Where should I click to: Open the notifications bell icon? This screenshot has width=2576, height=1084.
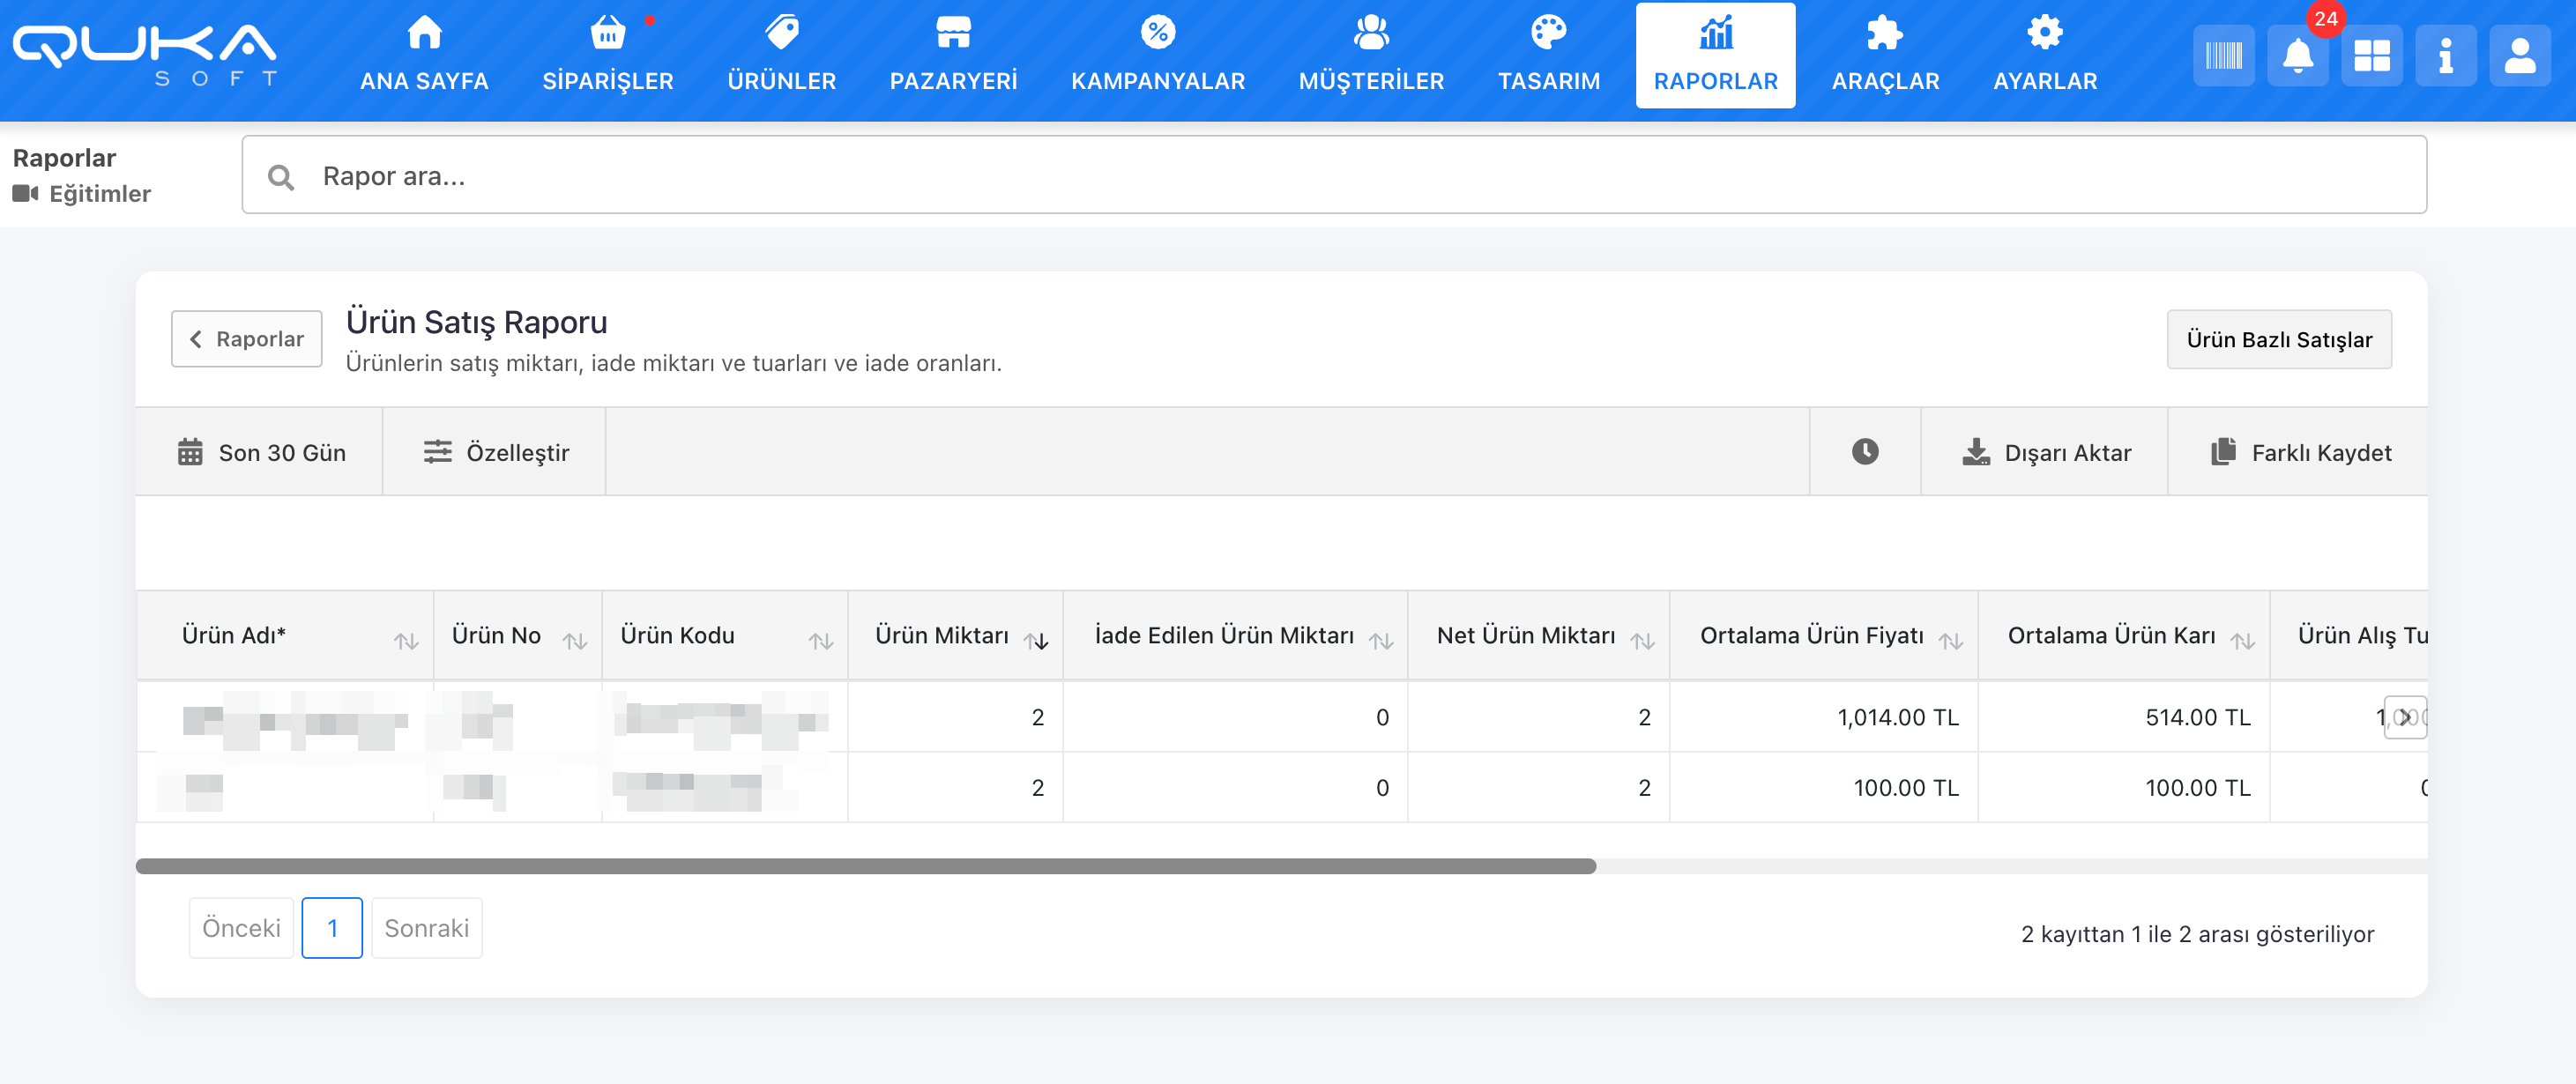point(2297,56)
